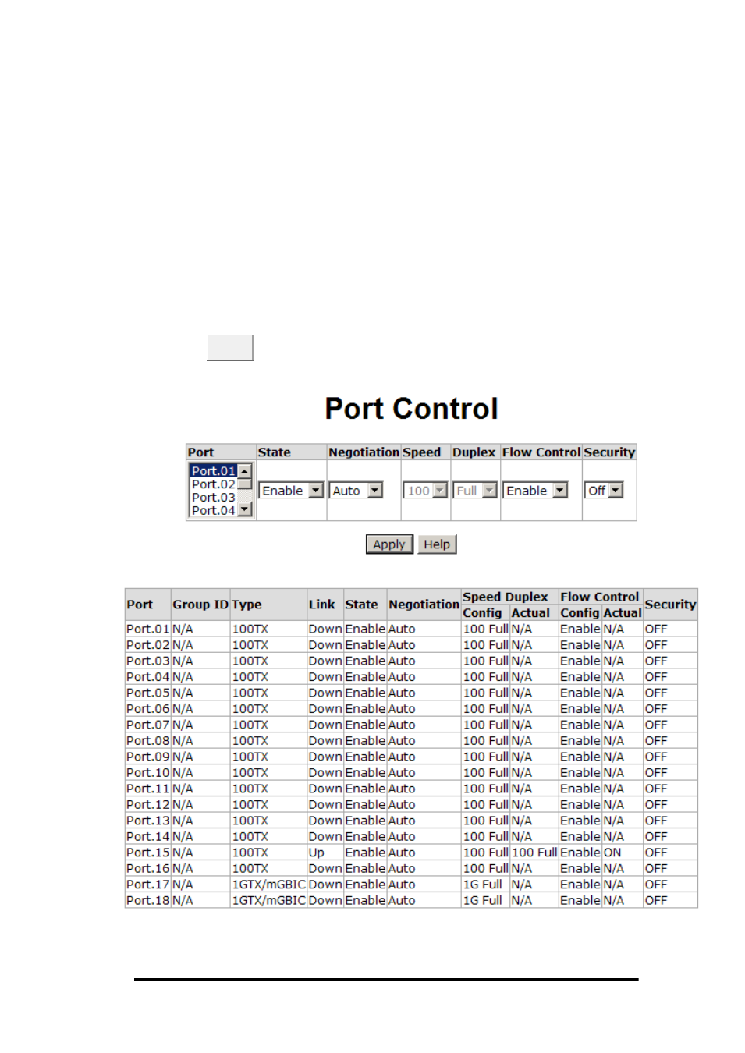Select Port.02 in the port list
The width and height of the screenshot is (745, 1053).
click(x=213, y=484)
